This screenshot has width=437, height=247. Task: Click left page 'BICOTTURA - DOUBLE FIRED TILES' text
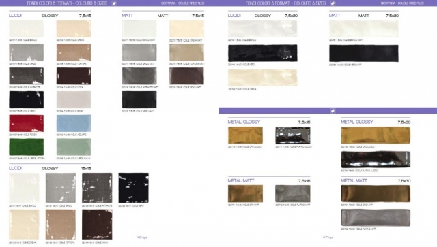point(182,3)
